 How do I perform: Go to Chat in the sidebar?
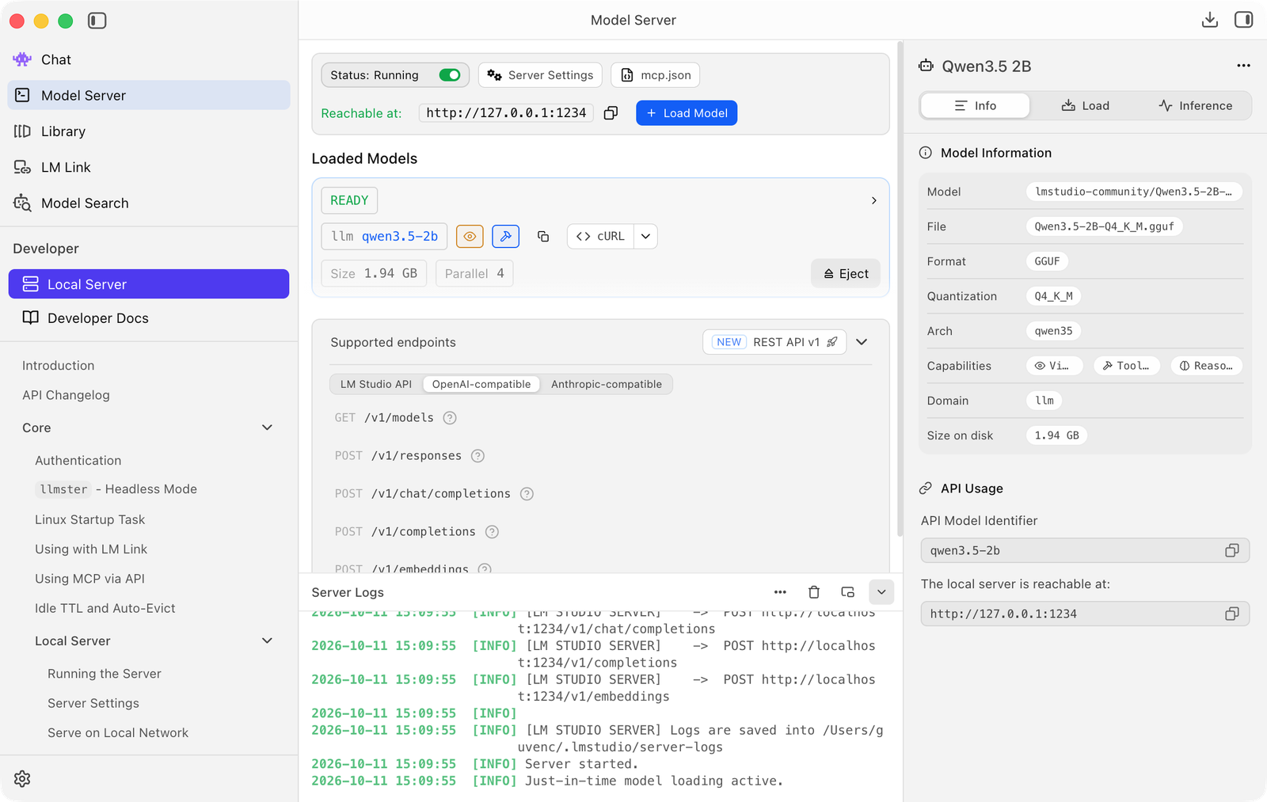pyautogui.click(x=149, y=59)
